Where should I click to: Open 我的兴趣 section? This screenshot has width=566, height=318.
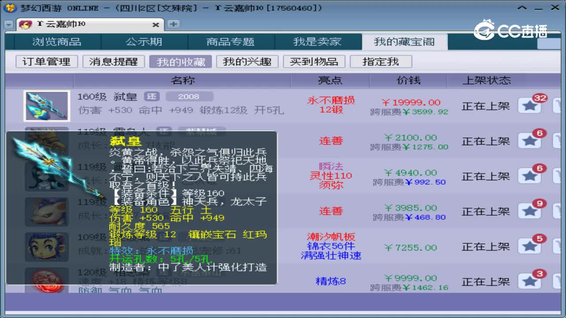[x=247, y=61]
